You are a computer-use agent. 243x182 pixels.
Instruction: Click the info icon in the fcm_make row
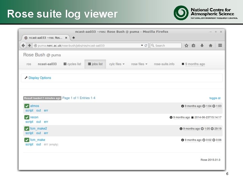pos(182,140)
